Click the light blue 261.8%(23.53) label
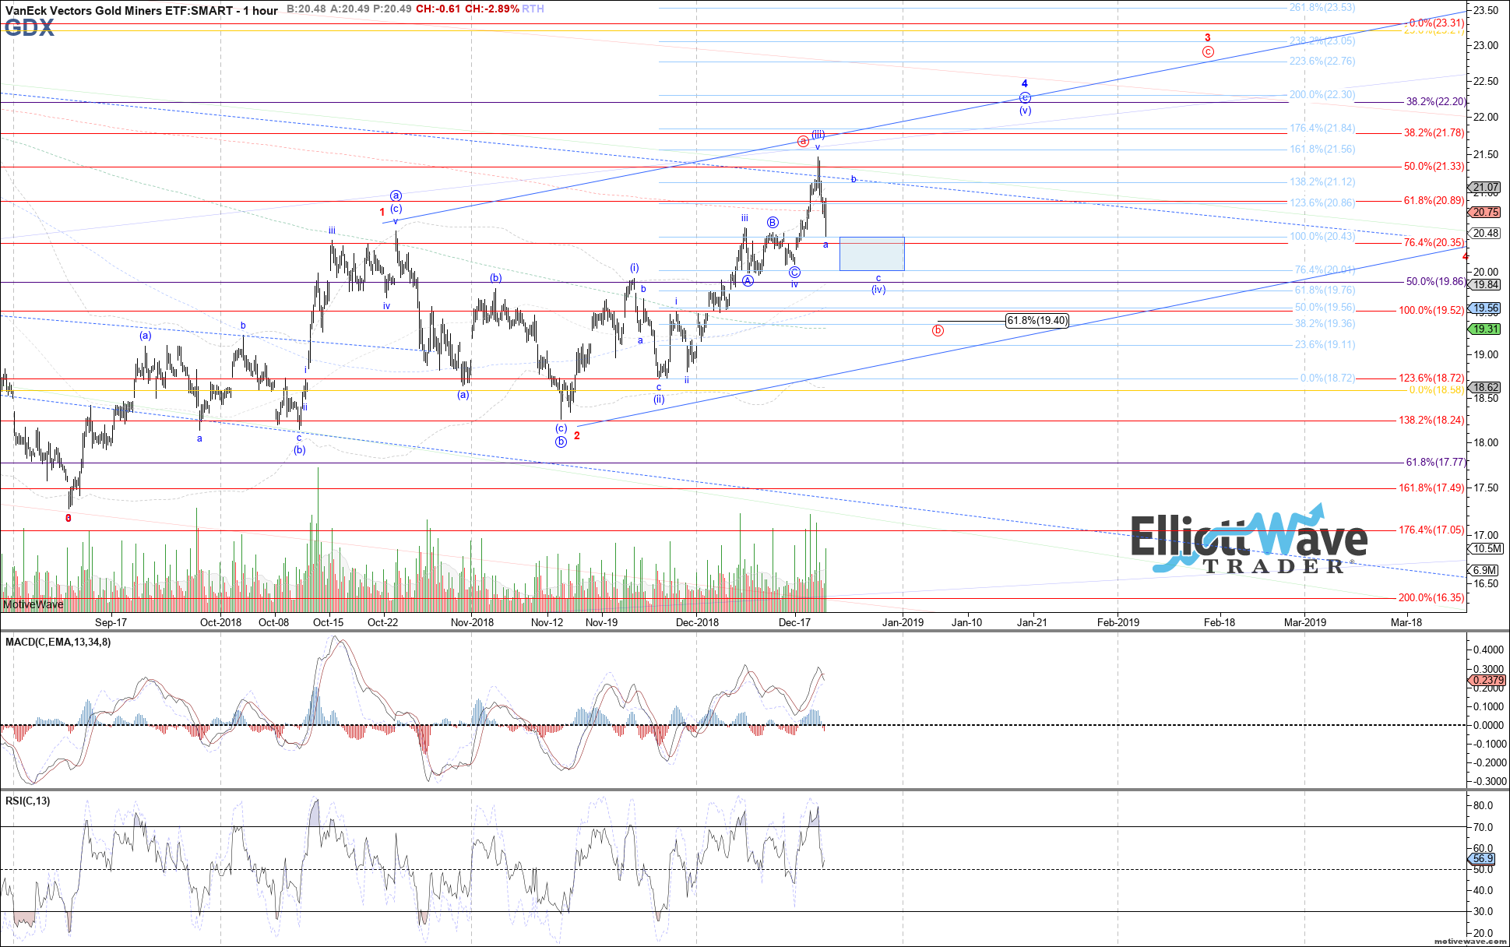 [x=1322, y=8]
